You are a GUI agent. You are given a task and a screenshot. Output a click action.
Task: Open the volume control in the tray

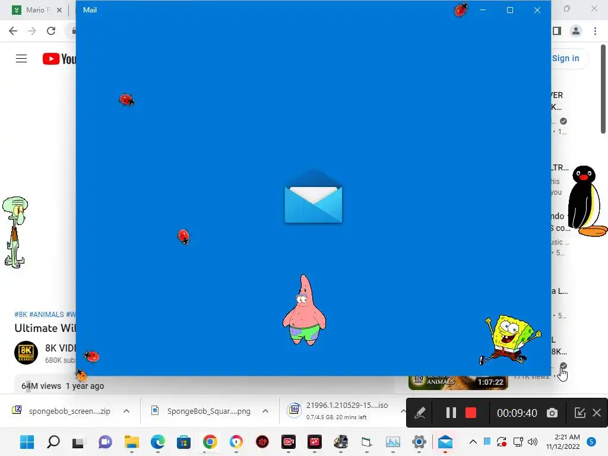tap(533, 442)
